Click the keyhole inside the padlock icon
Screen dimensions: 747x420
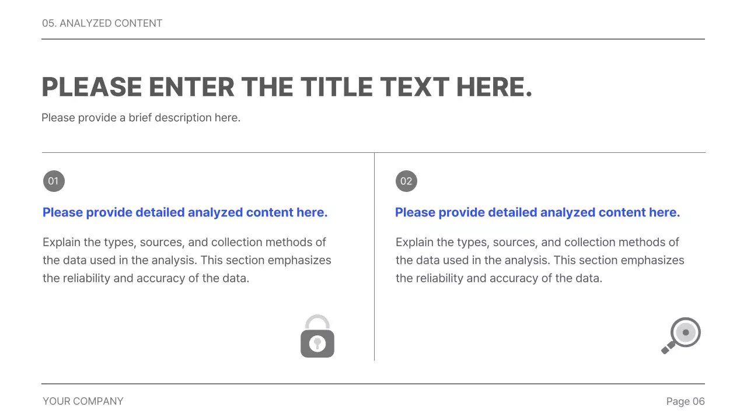pos(317,343)
